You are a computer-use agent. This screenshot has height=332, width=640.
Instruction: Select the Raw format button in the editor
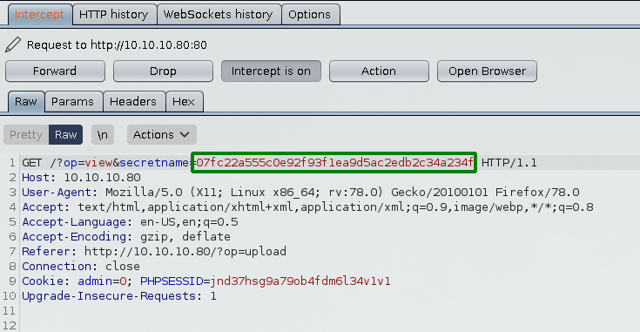[x=65, y=135]
